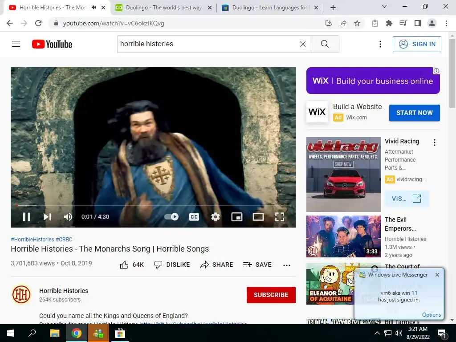
Task: Switch to Duolingo world's best way tab
Action: 163,8
